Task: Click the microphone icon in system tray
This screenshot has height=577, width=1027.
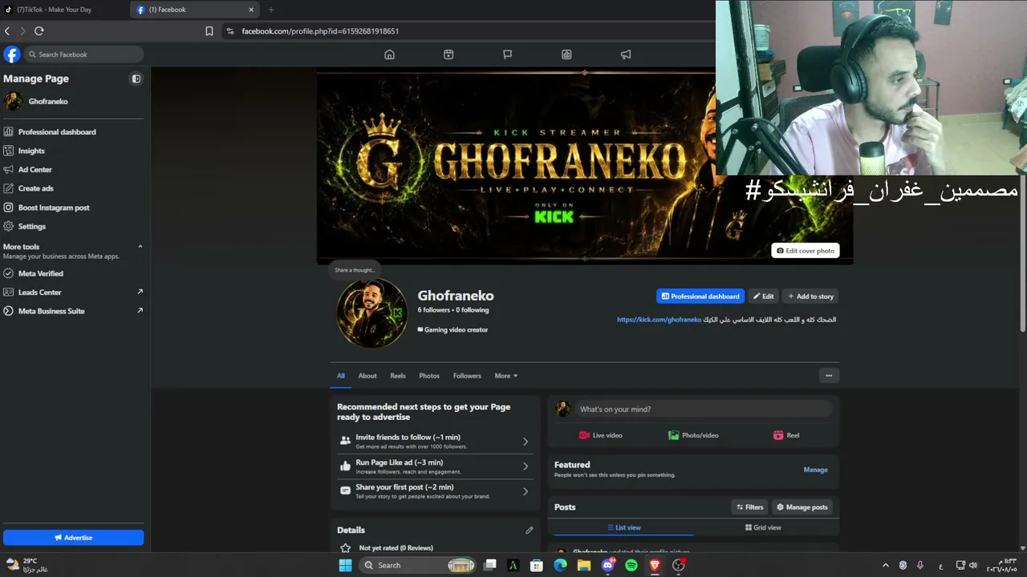Action: coord(920,565)
